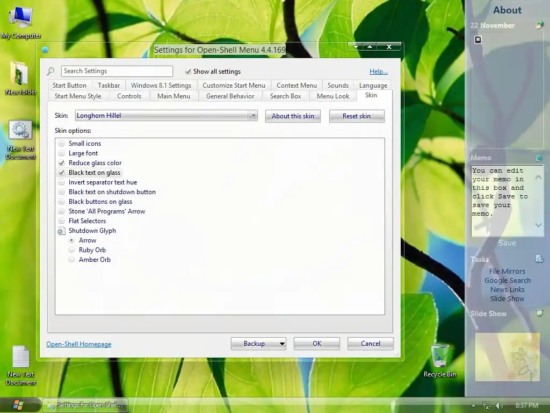Uncheck Reduce glass color
This screenshot has height=413, width=550.
[61, 163]
